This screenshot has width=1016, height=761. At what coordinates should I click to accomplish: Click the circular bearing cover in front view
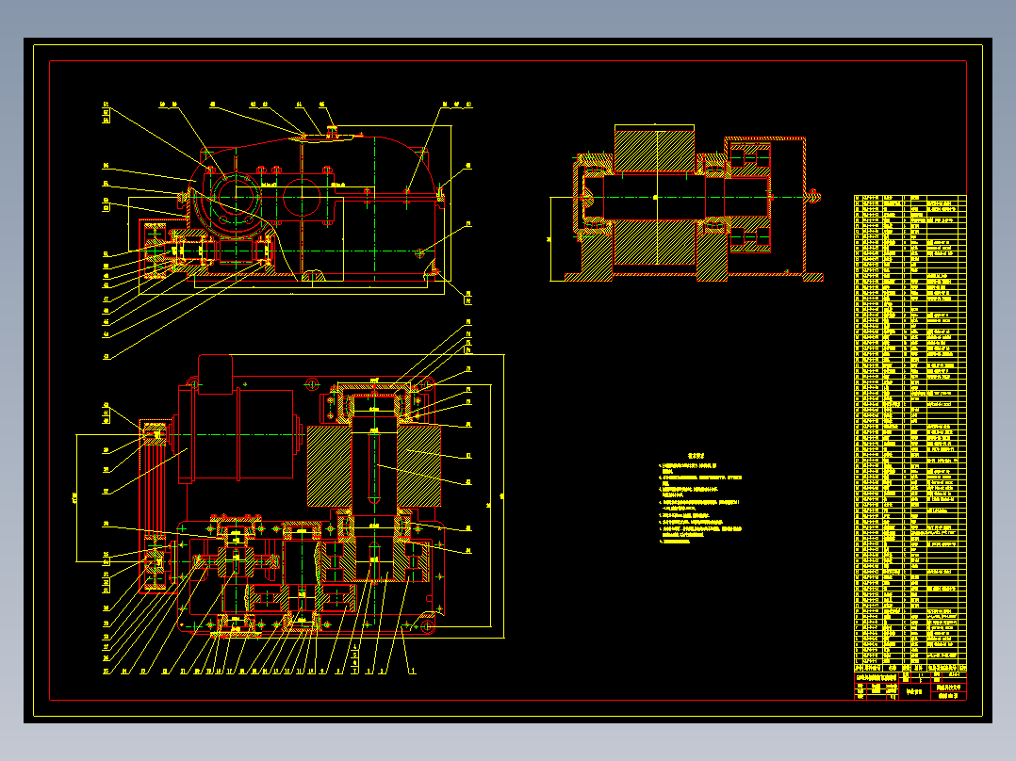pyautogui.click(x=235, y=197)
